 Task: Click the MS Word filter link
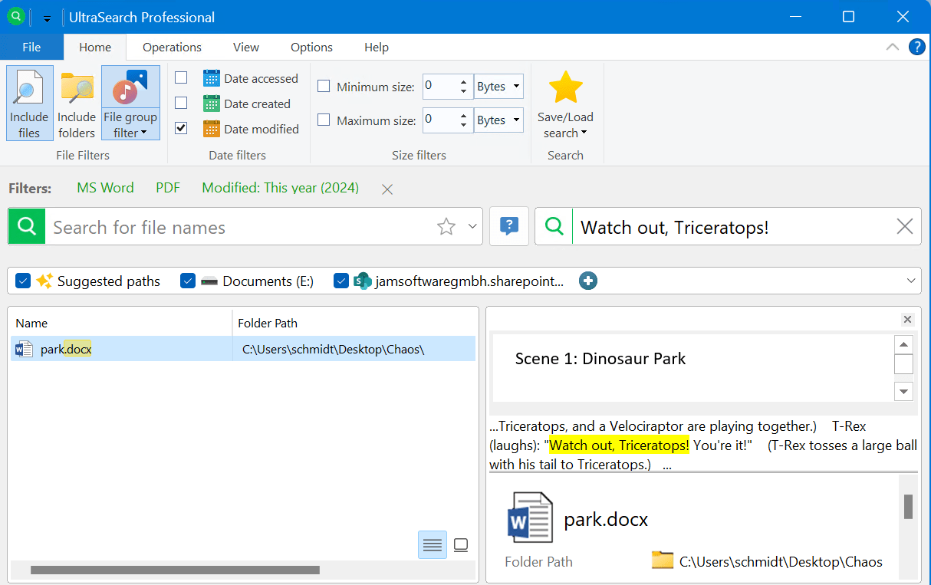tap(105, 188)
